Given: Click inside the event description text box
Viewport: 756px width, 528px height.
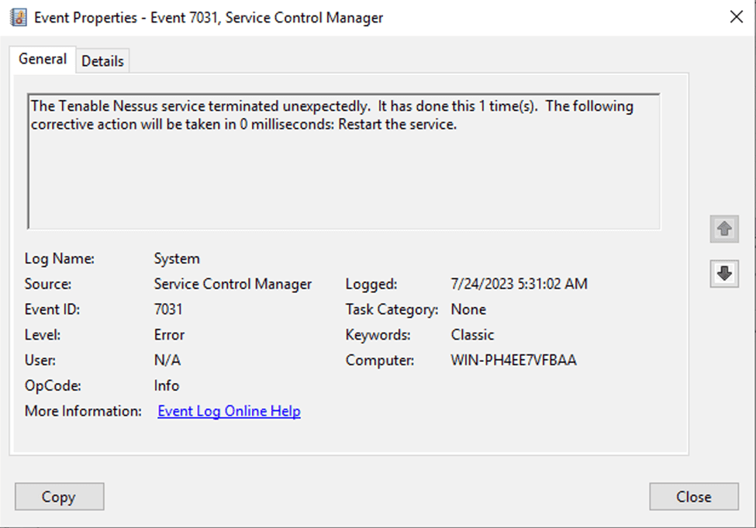Looking at the screenshot, I should 343,171.
